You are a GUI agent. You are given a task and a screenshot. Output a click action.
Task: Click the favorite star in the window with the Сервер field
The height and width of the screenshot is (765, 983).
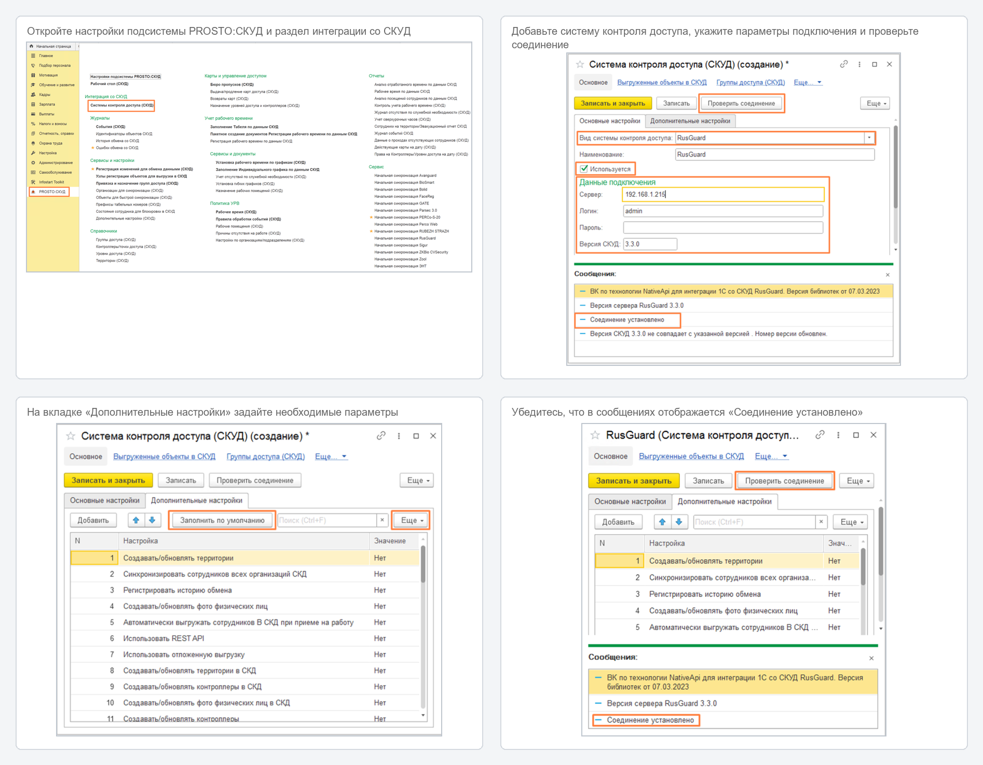(580, 64)
